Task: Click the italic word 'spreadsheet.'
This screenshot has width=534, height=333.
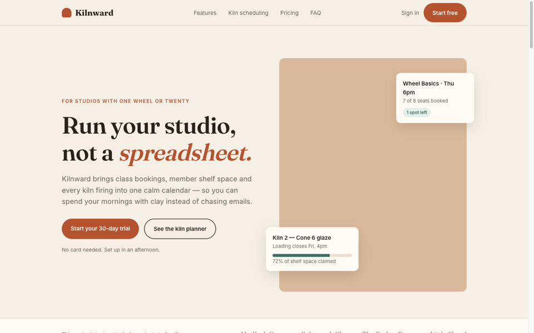Action: tap(185, 153)
